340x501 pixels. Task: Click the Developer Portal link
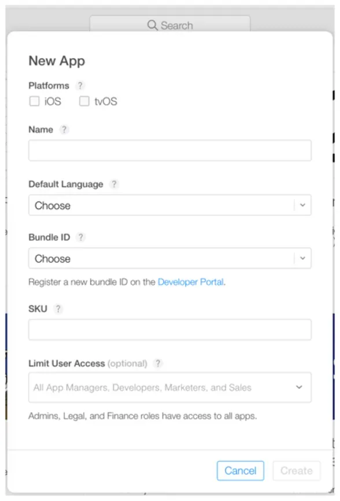[191, 282]
